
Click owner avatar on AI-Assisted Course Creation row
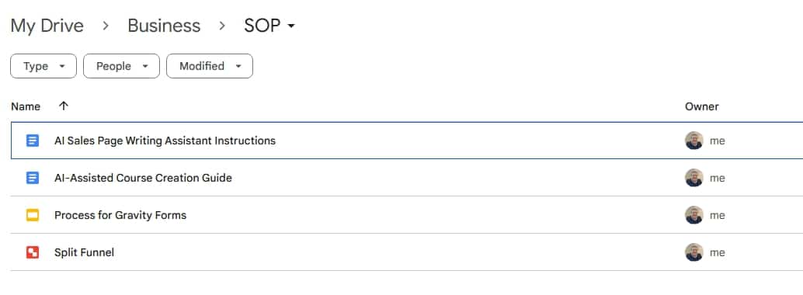click(x=694, y=178)
